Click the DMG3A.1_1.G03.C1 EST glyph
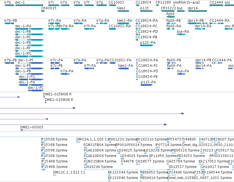234x182 pixels. tap(78, 142)
